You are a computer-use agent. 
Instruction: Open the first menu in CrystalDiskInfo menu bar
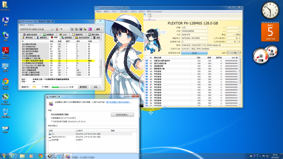coord(99,11)
